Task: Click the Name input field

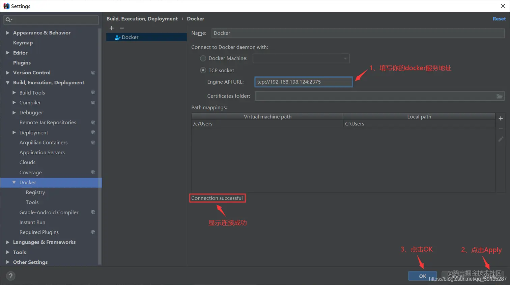Action: tap(358, 33)
